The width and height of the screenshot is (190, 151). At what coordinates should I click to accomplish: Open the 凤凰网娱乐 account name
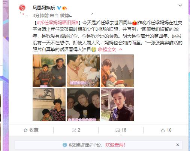coord(44,8)
